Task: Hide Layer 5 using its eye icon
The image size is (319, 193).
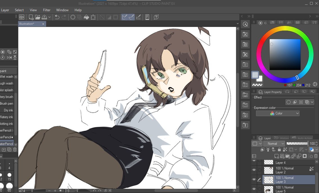Action: 254,189
